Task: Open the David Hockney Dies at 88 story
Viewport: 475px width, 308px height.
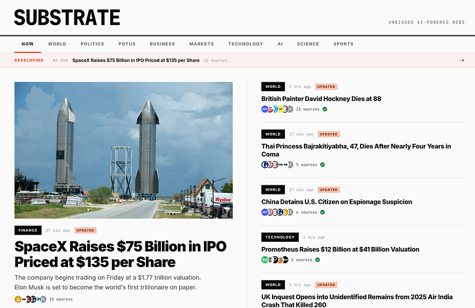Action: click(321, 99)
